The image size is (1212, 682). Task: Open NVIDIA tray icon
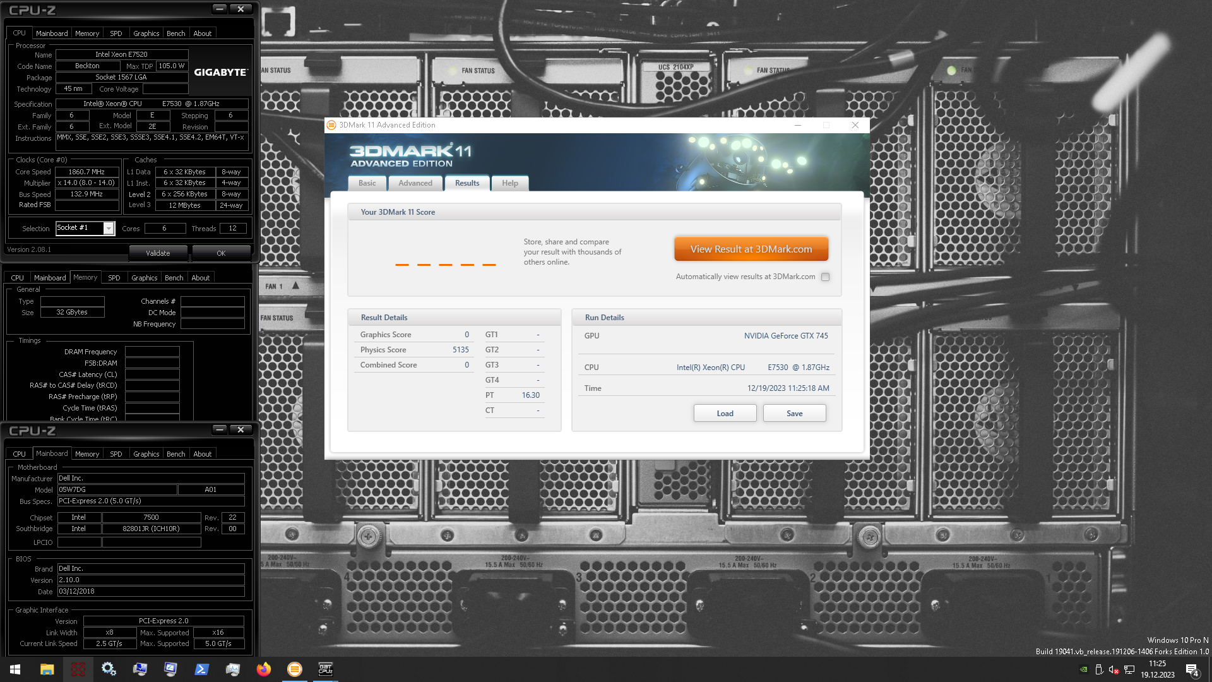pos(1083,669)
